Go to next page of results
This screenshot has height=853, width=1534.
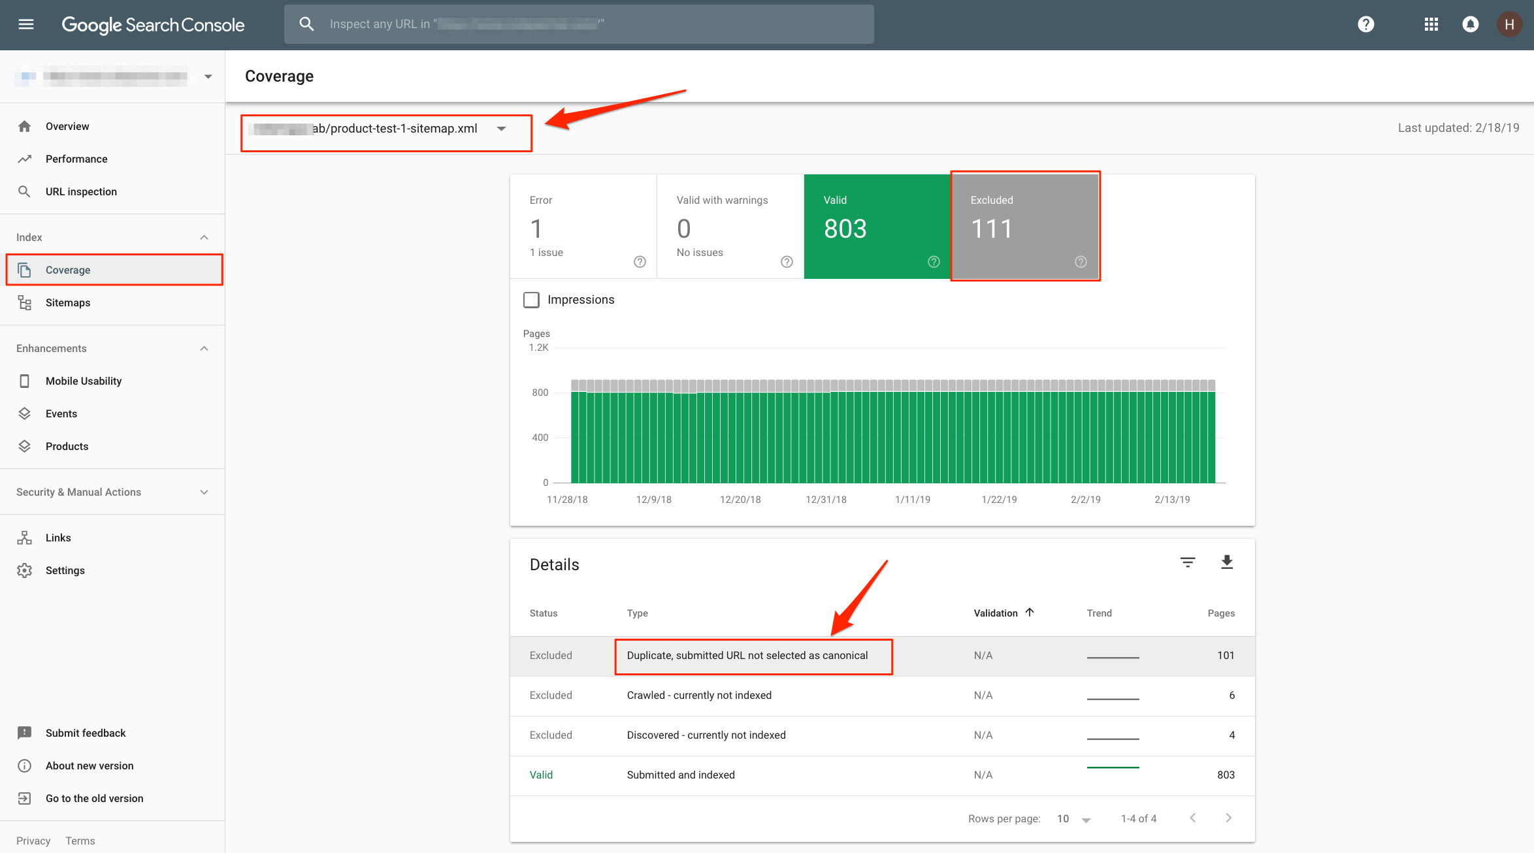click(1228, 818)
